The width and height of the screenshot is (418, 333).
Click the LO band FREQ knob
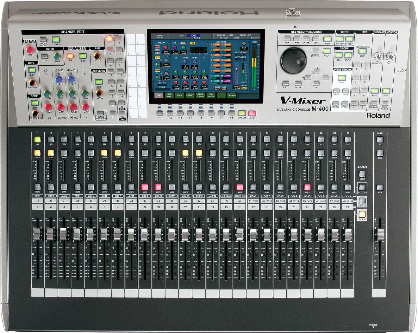[47, 93]
